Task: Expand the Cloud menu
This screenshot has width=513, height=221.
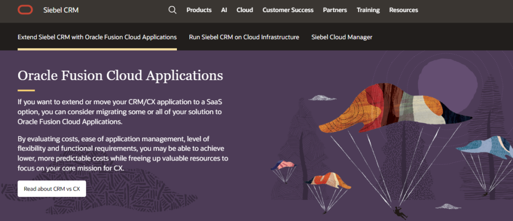Action: (x=244, y=10)
